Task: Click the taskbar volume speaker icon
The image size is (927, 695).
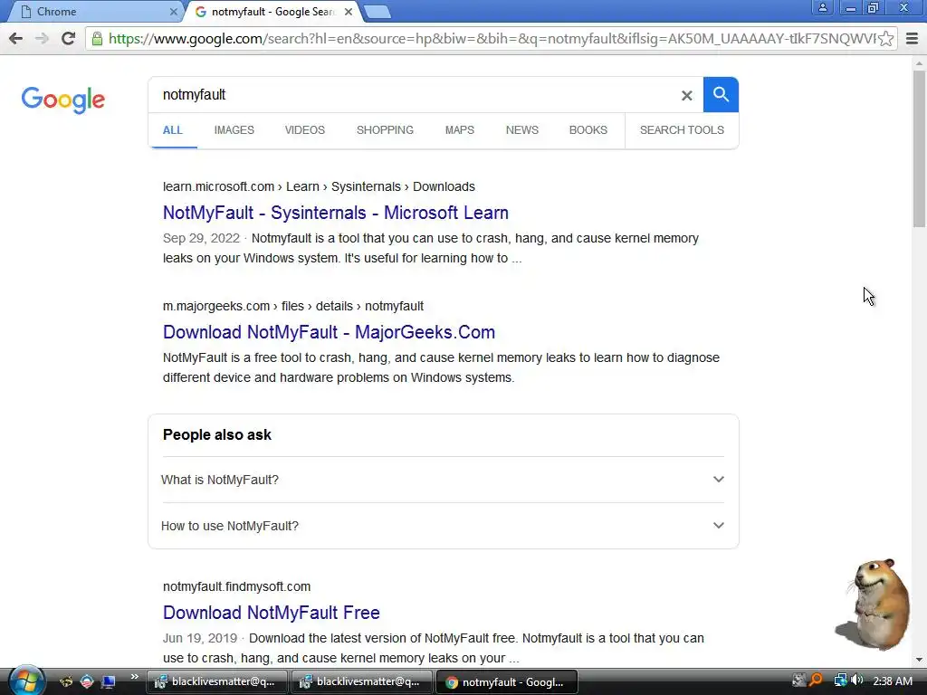Action: (x=856, y=681)
